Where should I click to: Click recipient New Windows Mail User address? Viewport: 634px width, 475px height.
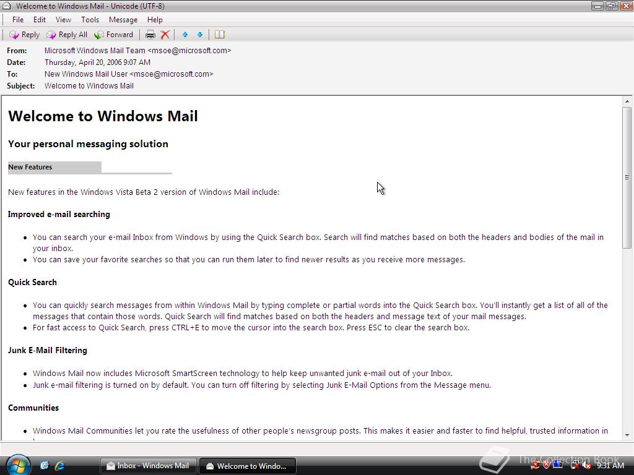tap(129, 74)
